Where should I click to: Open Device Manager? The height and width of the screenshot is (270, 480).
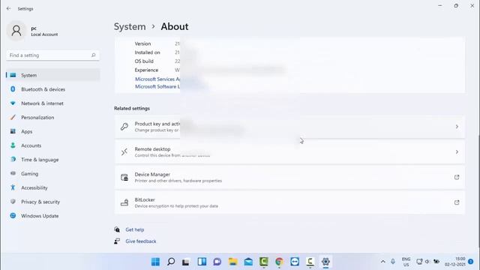coord(289,177)
